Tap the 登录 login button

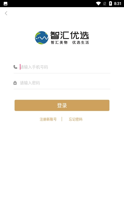[x=62, y=105]
